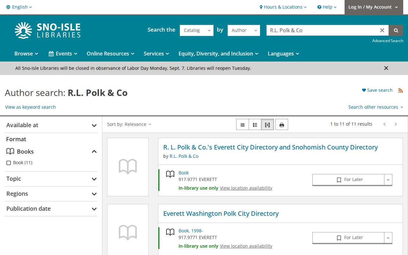Open the Help menu
This screenshot has width=408, height=255.
coord(327,7)
